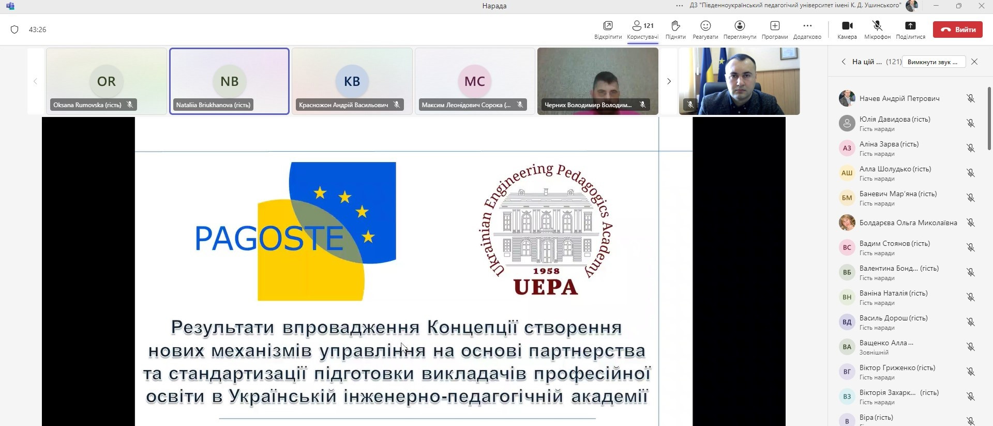This screenshot has height=426, width=993.
Task: Click mic icon for Вадим Стоянов
Action: [971, 247]
